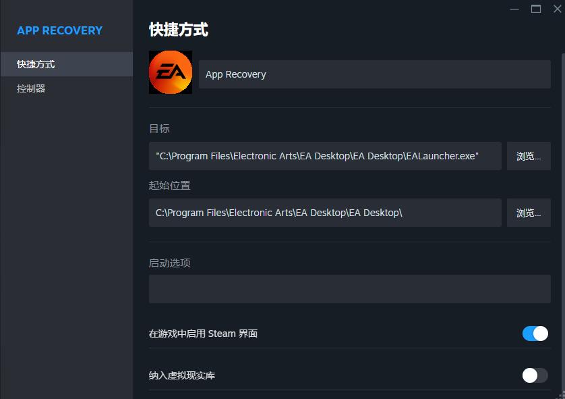Click the APP RECOVERY sidebar title
This screenshot has width=565, height=399.
click(x=59, y=30)
